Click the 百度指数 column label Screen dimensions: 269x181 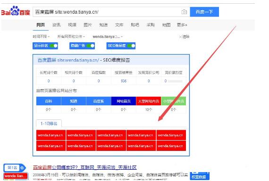(x=99, y=73)
